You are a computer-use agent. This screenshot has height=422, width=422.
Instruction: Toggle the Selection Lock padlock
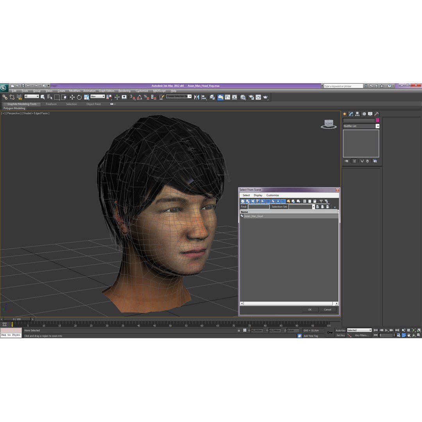coord(239,330)
